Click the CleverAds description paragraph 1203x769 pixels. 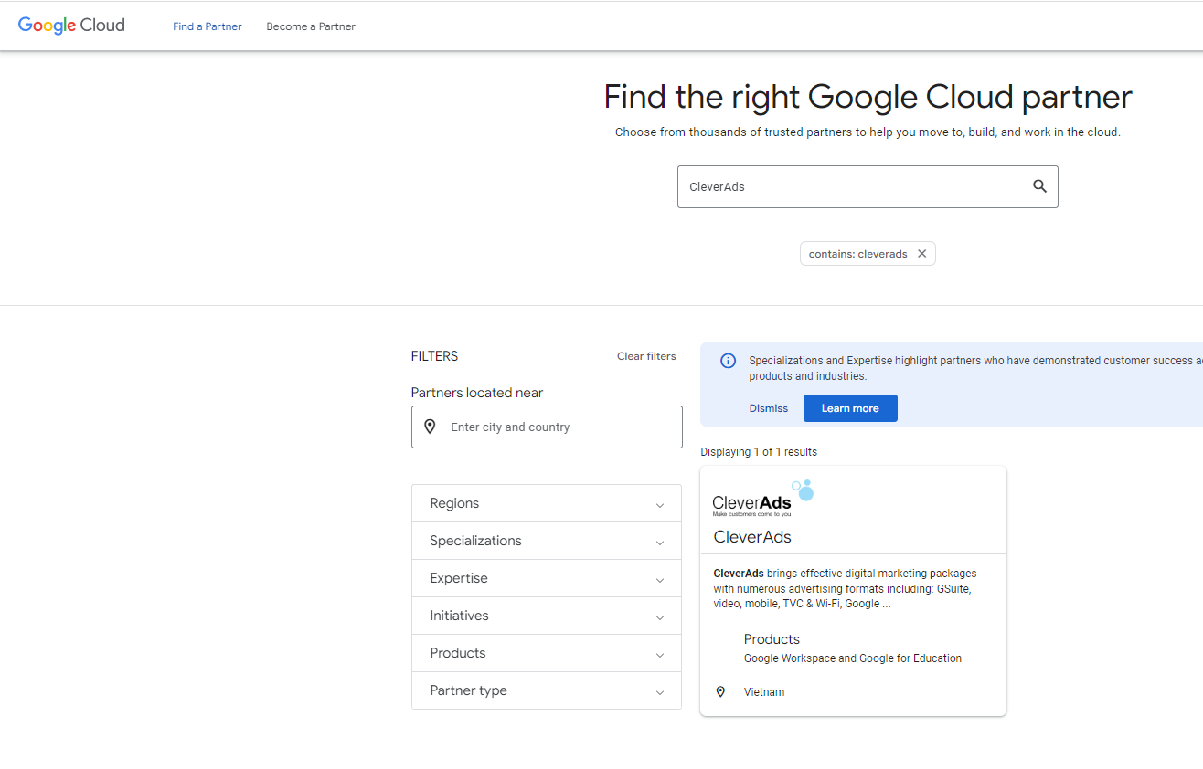point(846,588)
